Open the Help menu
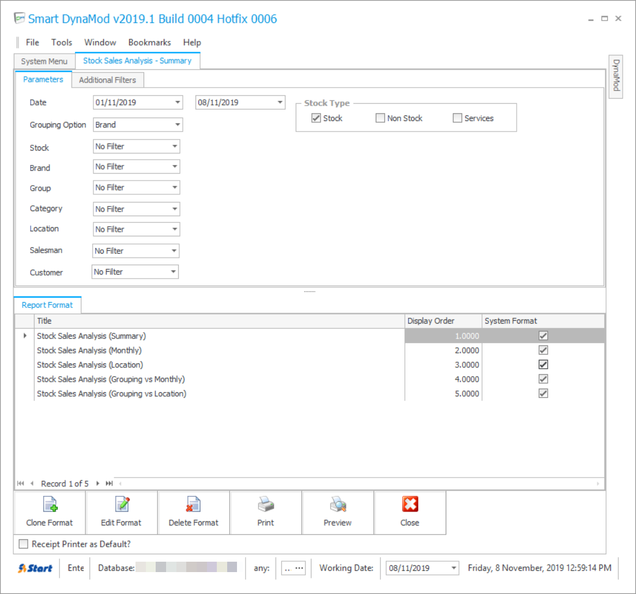 click(x=192, y=42)
